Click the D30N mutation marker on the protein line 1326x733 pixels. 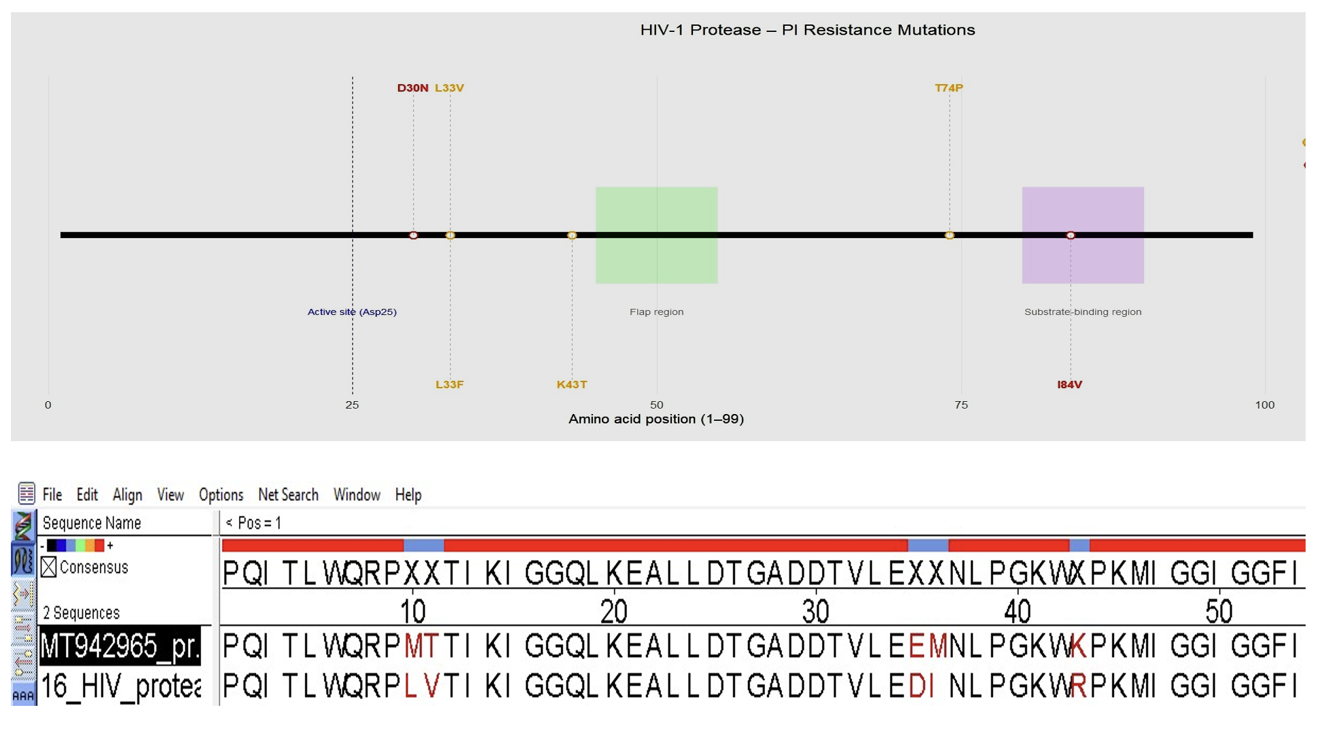coord(413,236)
